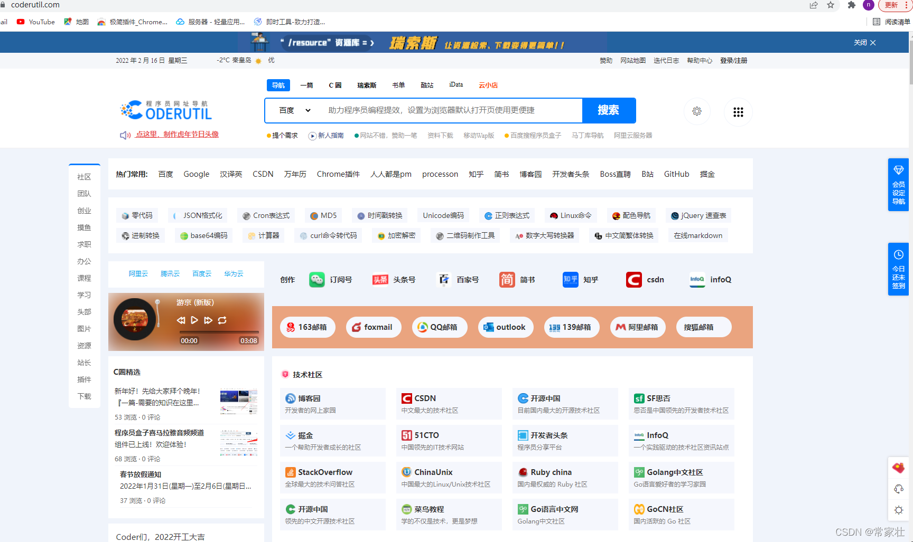
Task: Play the 游京 (新版) song
Action: point(194,320)
